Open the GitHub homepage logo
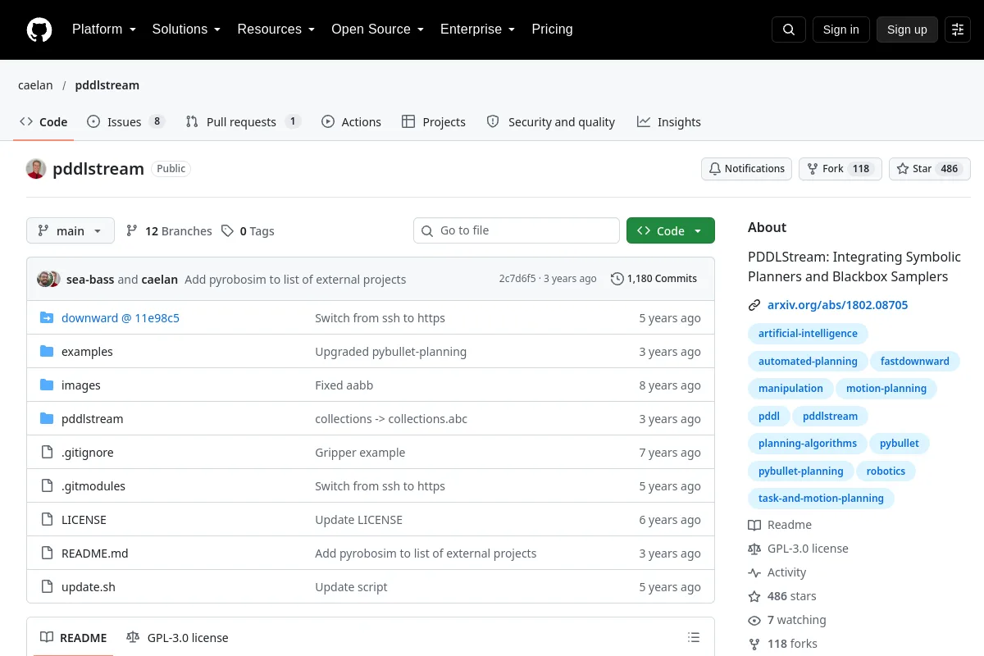 click(x=39, y=30)
